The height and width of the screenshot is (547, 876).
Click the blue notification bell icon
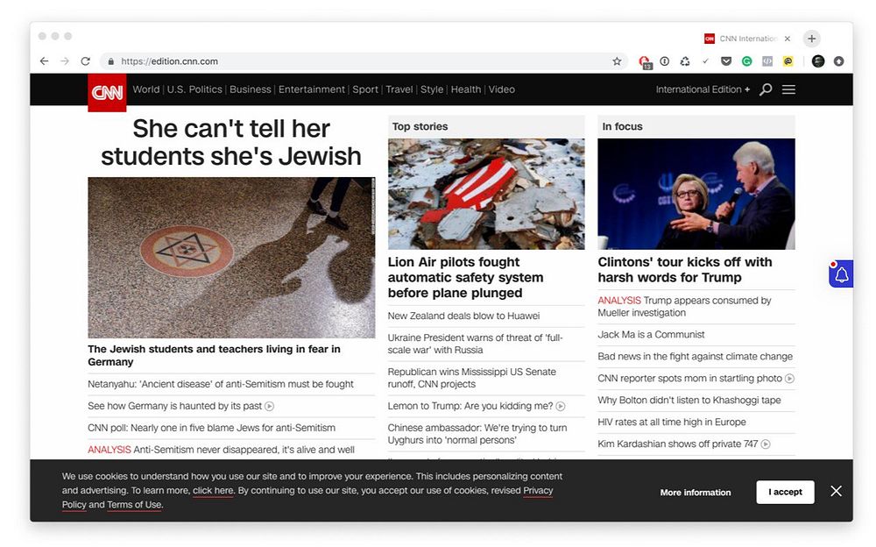[x=841, y=273]
